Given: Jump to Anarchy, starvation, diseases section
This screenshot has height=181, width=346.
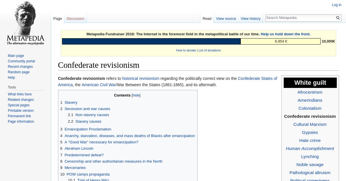Looking at the screenshot, I should [130, 136].
